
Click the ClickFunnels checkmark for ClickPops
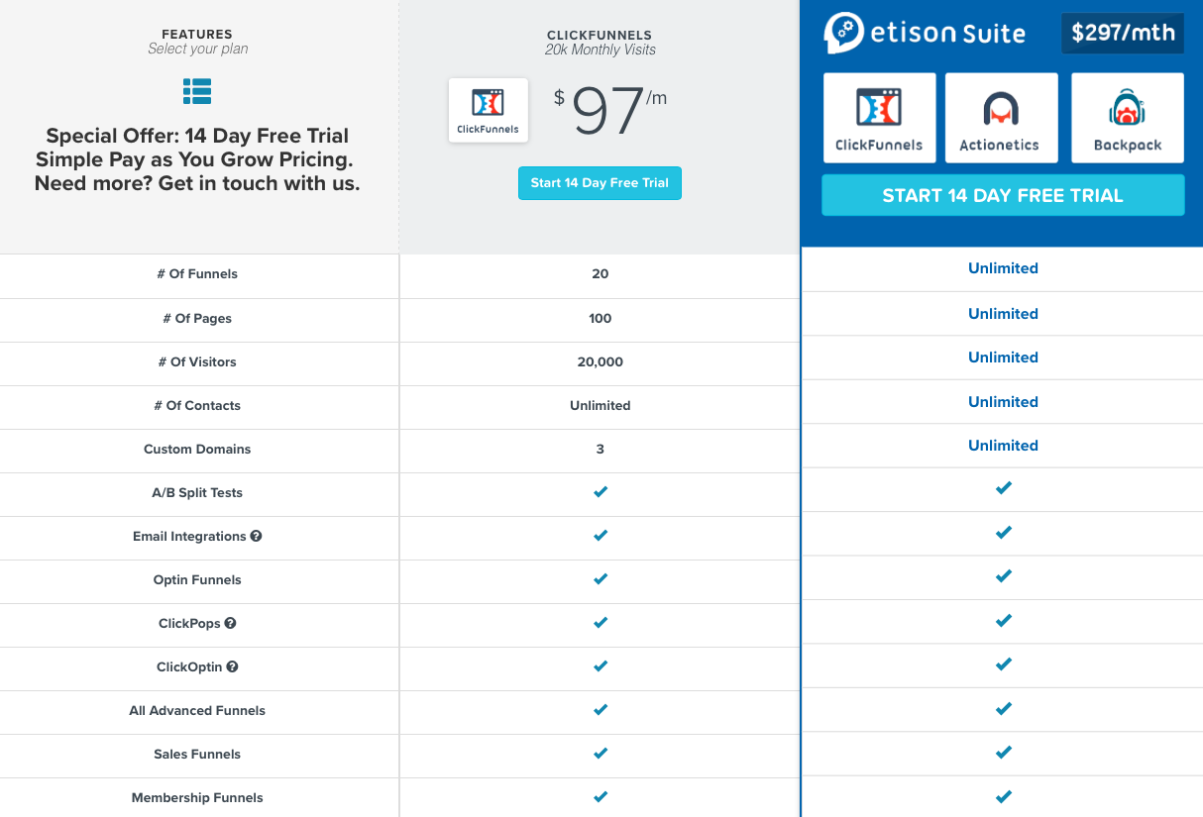[x=600, y=623]
